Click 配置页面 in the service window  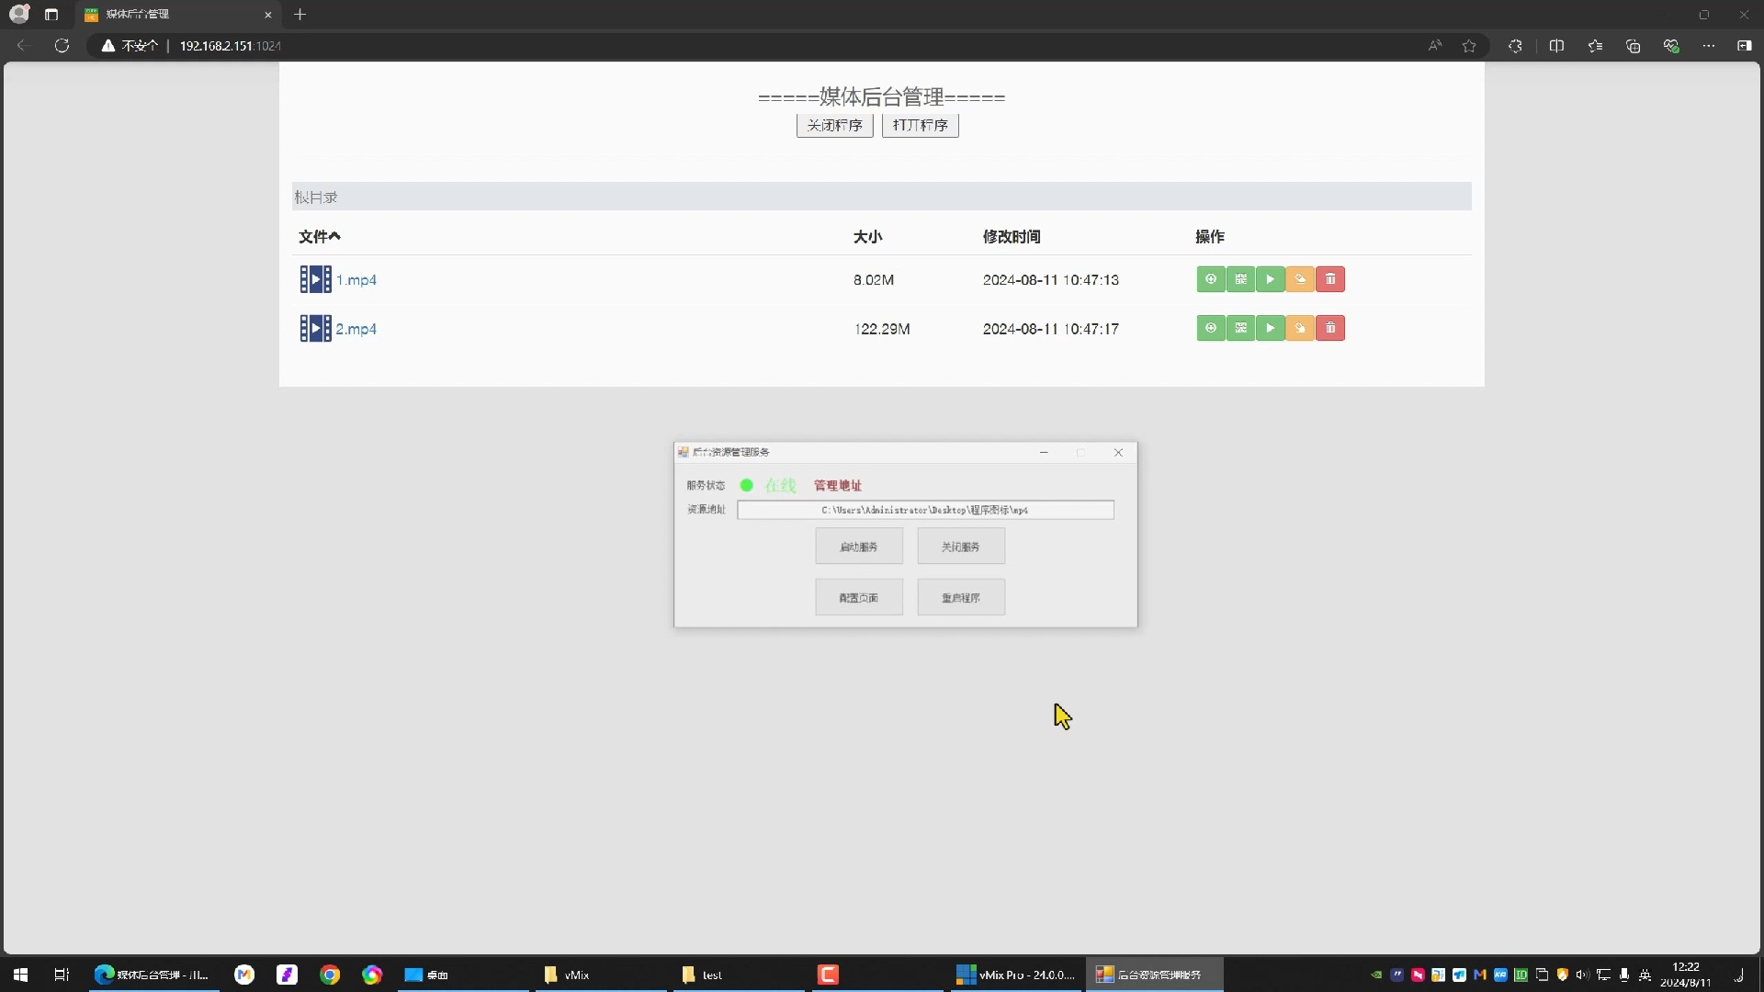click(859, 597)
